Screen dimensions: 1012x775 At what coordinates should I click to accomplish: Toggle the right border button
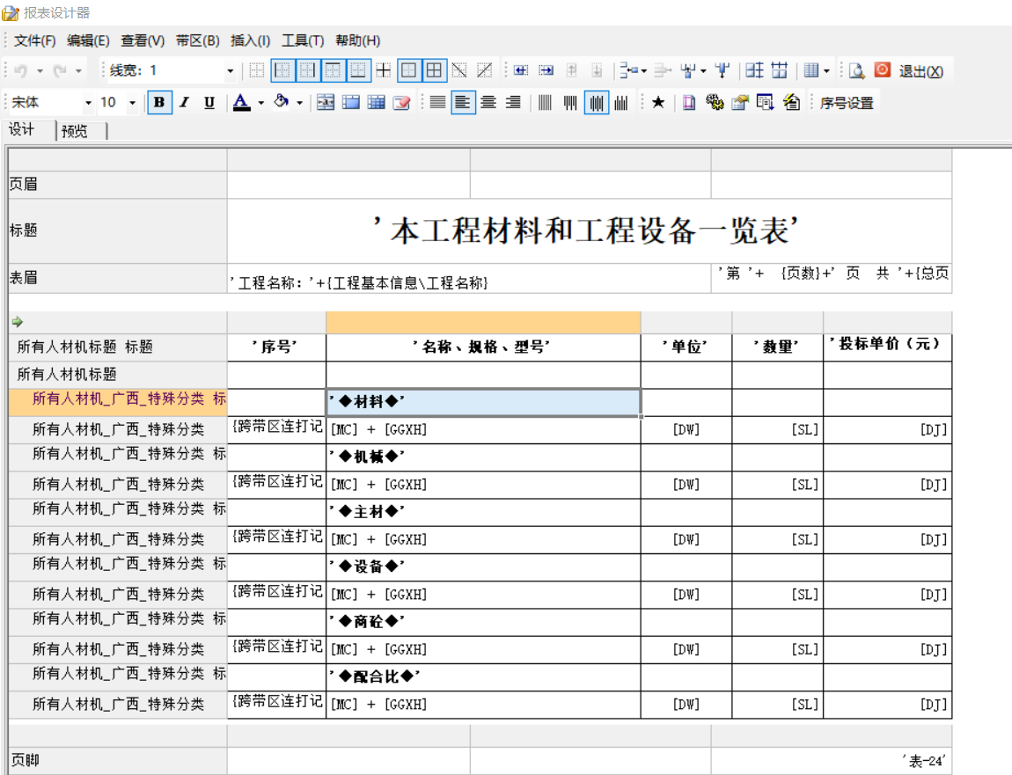click(308, 70)
